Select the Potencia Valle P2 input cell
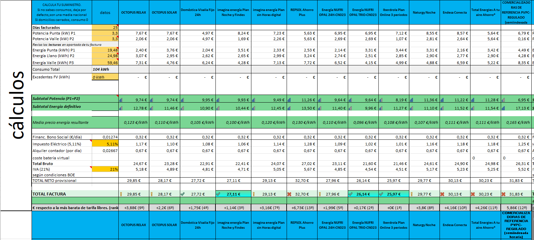The height and width of the screenshot is (240, 534). click(105, 39)
